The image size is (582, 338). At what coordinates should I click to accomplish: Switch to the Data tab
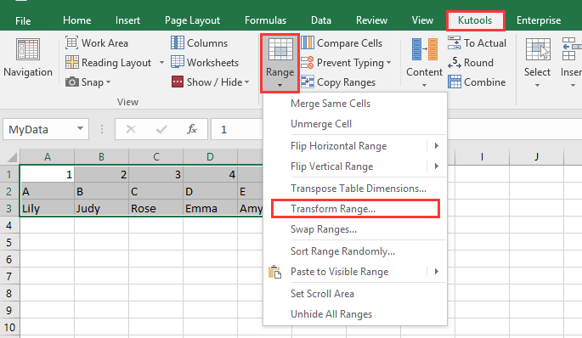pyautogui.click(x=321, y=20)
